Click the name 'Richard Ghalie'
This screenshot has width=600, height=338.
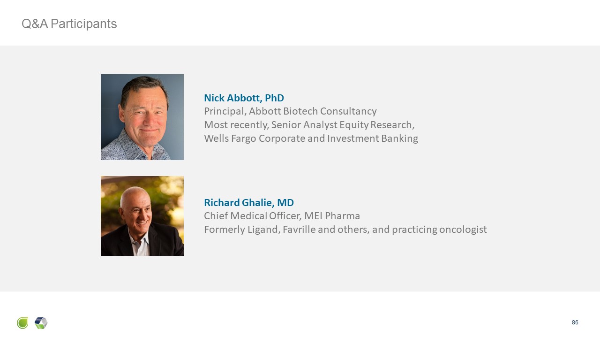[x=239, y=203]
